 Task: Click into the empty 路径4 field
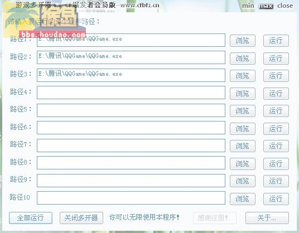click(131, 93)
